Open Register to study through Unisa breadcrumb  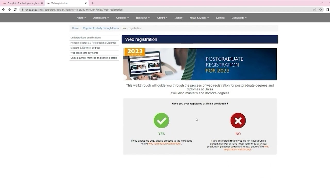tap(101, 28)
